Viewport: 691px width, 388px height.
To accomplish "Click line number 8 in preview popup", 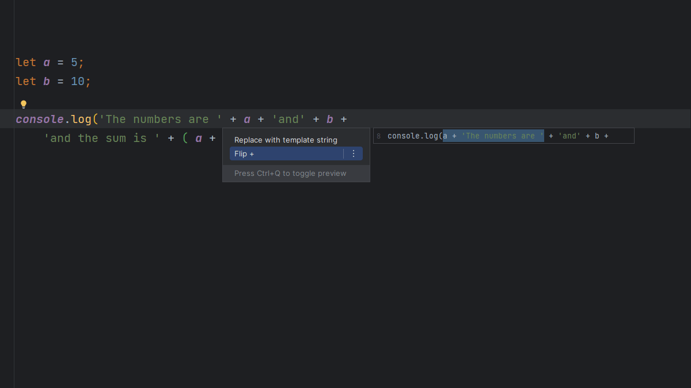I will click(378, 136).
